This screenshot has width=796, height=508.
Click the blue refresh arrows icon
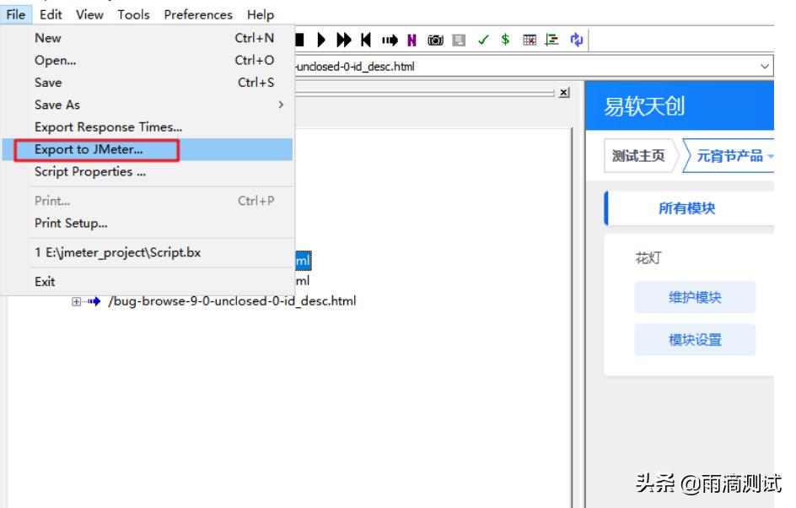pos(577,40)
